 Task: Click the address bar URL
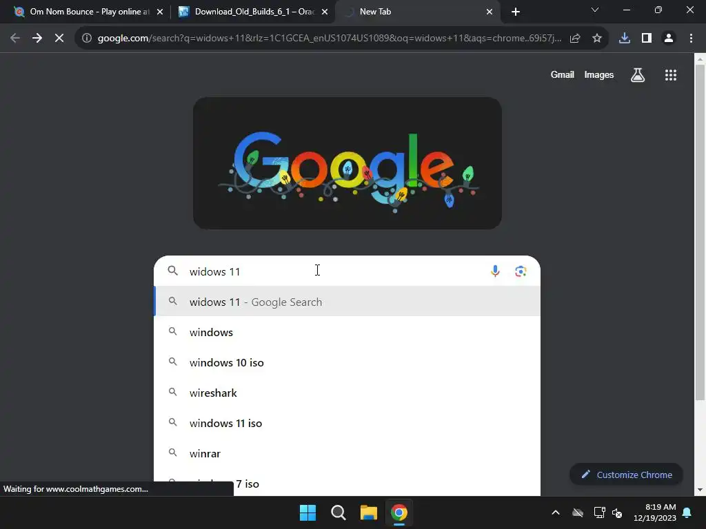[x=329, y=39]
